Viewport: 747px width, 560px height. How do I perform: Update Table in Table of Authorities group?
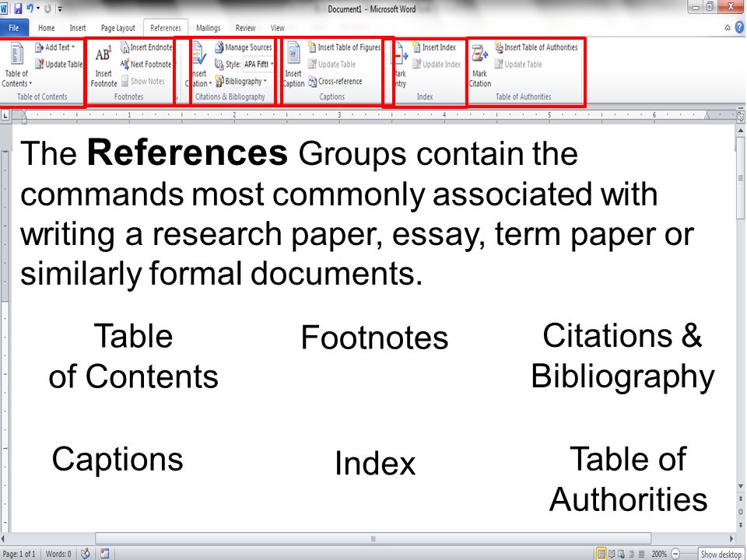(x=518, y=64)
